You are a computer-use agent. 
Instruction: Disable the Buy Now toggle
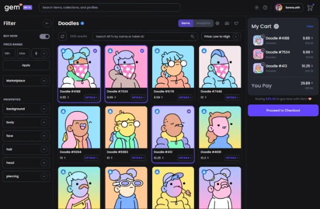click(x=44, y=37)
